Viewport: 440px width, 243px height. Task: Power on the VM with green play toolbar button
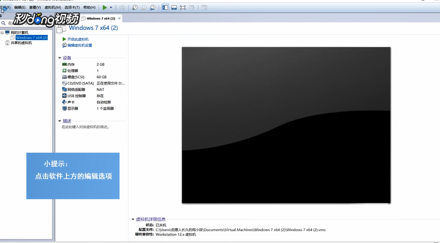tap(105, 7)
